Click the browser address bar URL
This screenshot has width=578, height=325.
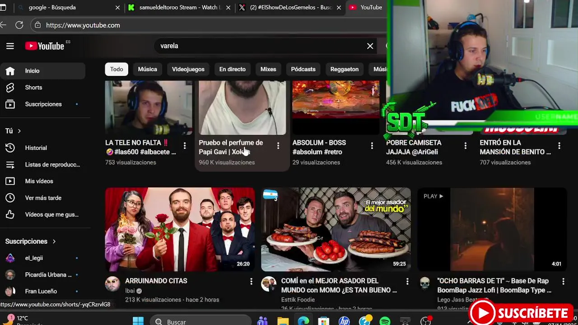(x=83, y=25)
